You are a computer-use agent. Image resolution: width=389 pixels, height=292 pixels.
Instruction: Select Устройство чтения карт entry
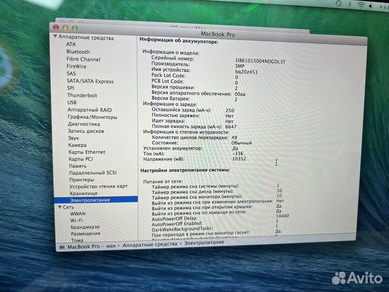tap(98, 186)
